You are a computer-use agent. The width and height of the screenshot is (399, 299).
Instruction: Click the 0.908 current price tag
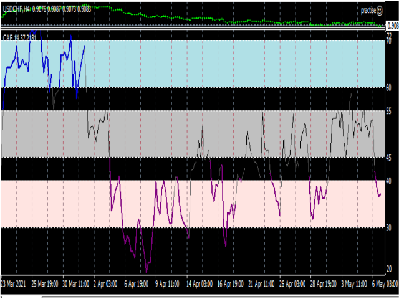[393, 26]
